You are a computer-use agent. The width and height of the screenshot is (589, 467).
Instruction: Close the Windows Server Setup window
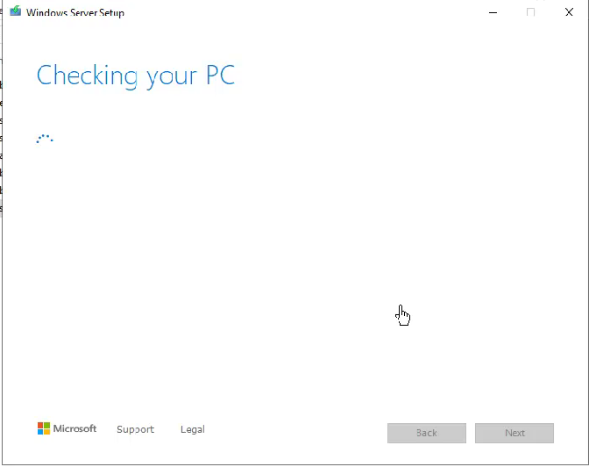click(x=569, y=12)
